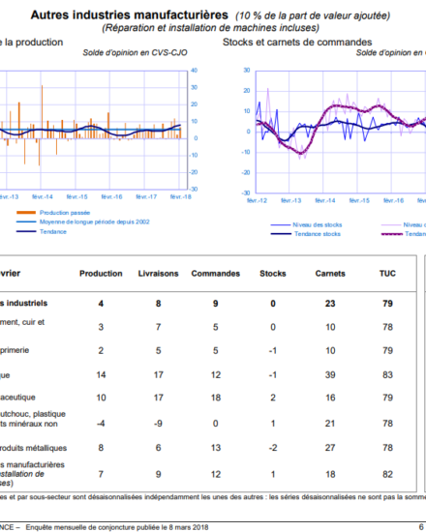This screenshot has width=426, height=532.
Task: Click the produits métalliques row label
Action: 33,448
